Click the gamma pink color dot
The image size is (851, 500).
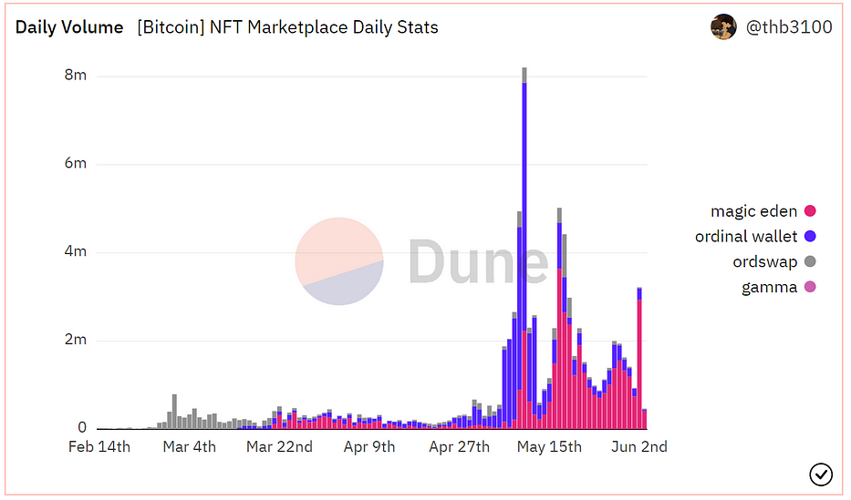click(810, 287)
